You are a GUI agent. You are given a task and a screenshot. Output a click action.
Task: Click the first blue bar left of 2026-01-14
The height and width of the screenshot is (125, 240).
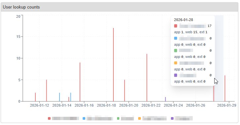click(60, 97)
